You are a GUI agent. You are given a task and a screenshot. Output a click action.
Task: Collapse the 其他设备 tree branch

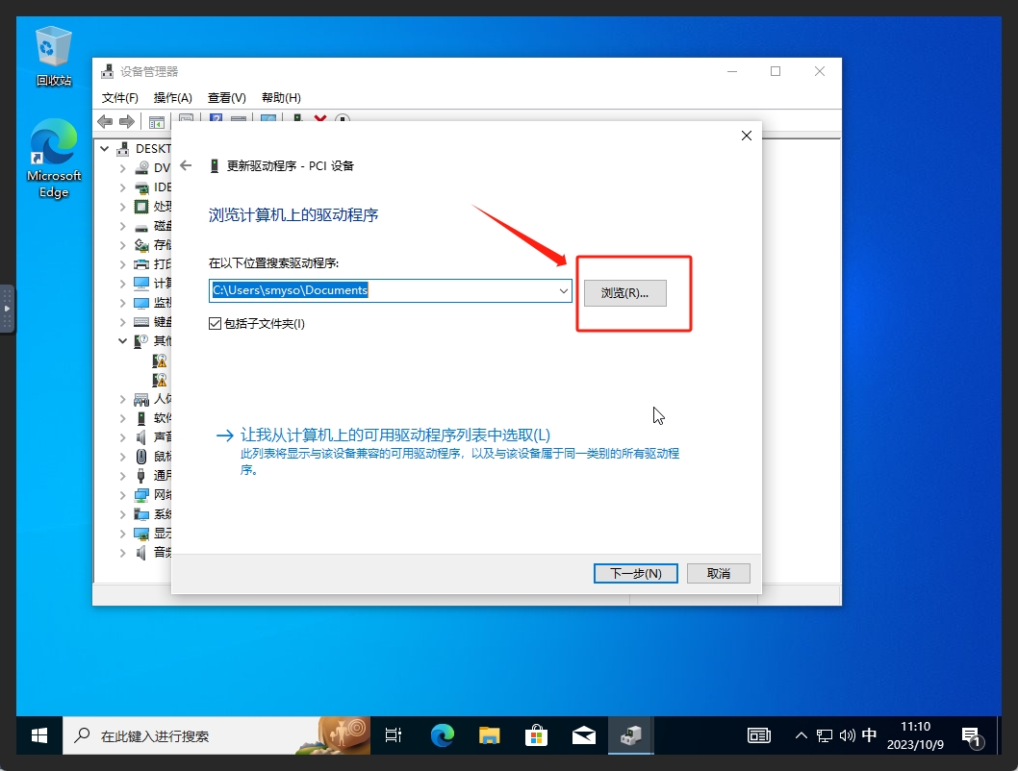(x=122, y=340)
